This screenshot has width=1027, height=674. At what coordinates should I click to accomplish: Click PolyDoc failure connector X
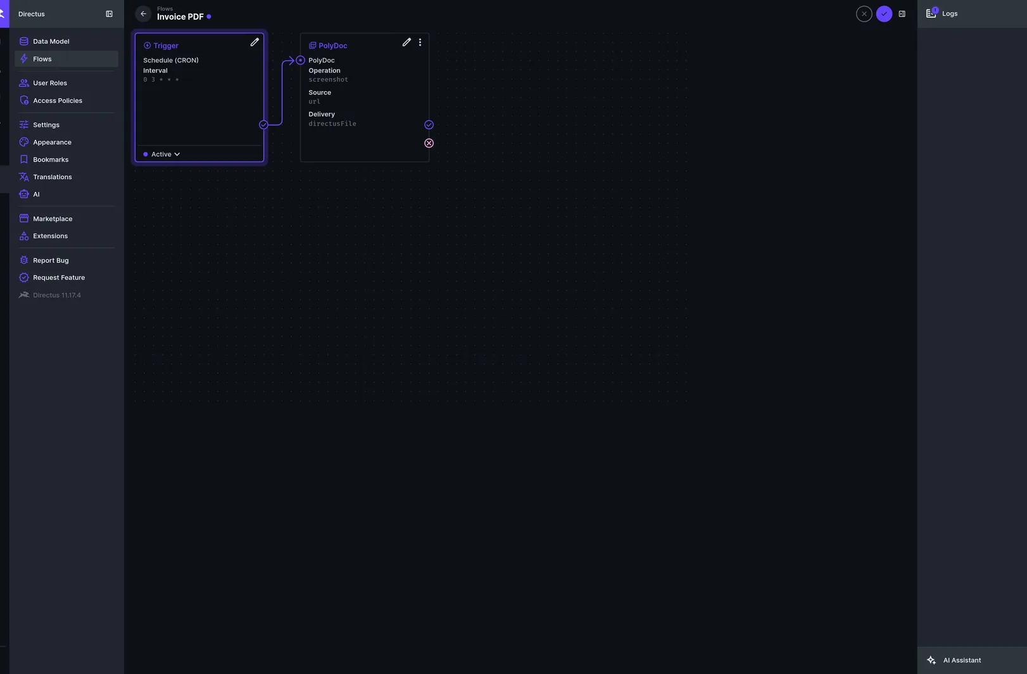pyautogui.click(x=429, y=143)
